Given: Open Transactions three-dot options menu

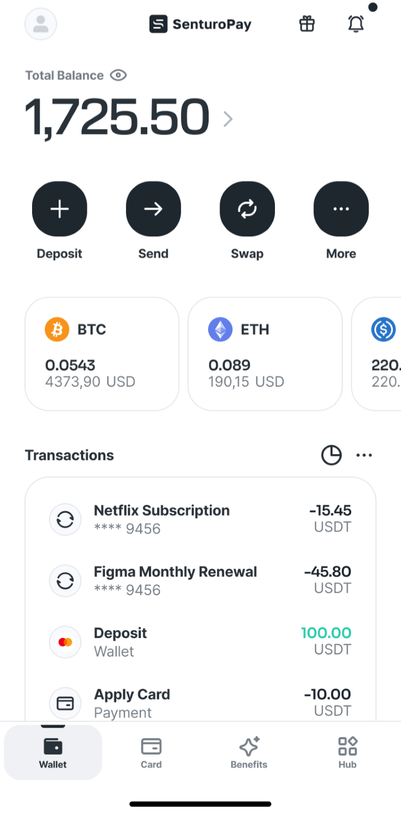Looking at the screenshot, I should click(x=364, y=455).
